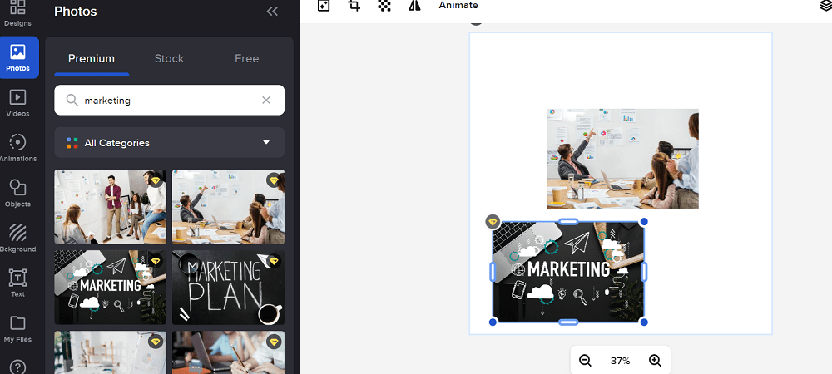Select the whiteboard pointing meeting photo thumbnail
Image resolution: width=832 pixels, height=374 pixels.
tap(228, 207)
